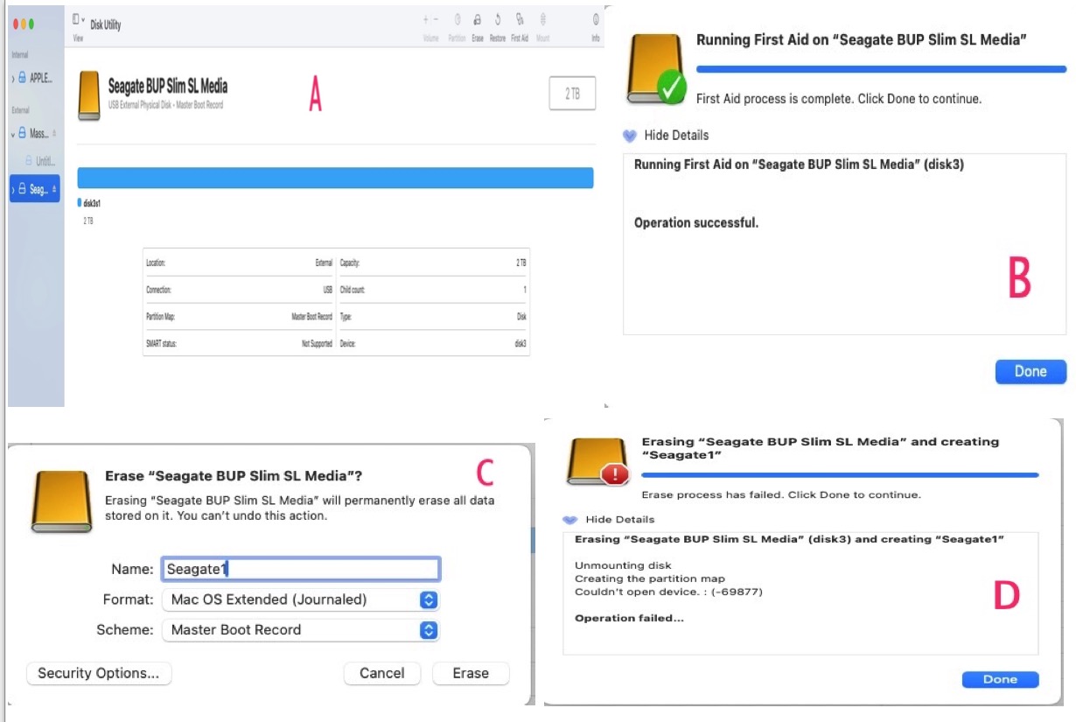
Task: Confirm with the Erase button in dialog
Action: coord(471,673)
